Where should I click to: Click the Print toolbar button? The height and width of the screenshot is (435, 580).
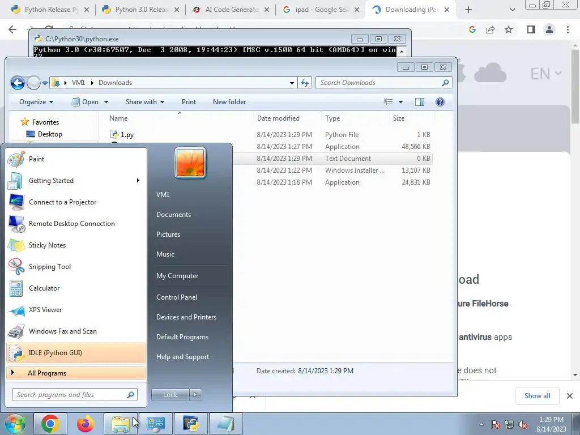point(189,102)
